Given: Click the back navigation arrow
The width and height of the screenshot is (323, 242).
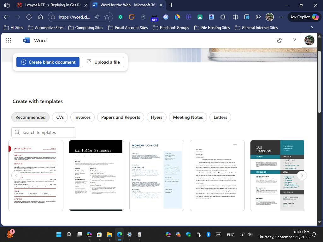Looking at the screenshot, I should click(6, 17).
